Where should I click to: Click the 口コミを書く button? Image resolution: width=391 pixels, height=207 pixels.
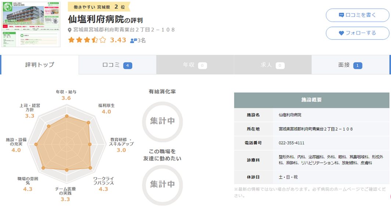click(x=357, y=15)
